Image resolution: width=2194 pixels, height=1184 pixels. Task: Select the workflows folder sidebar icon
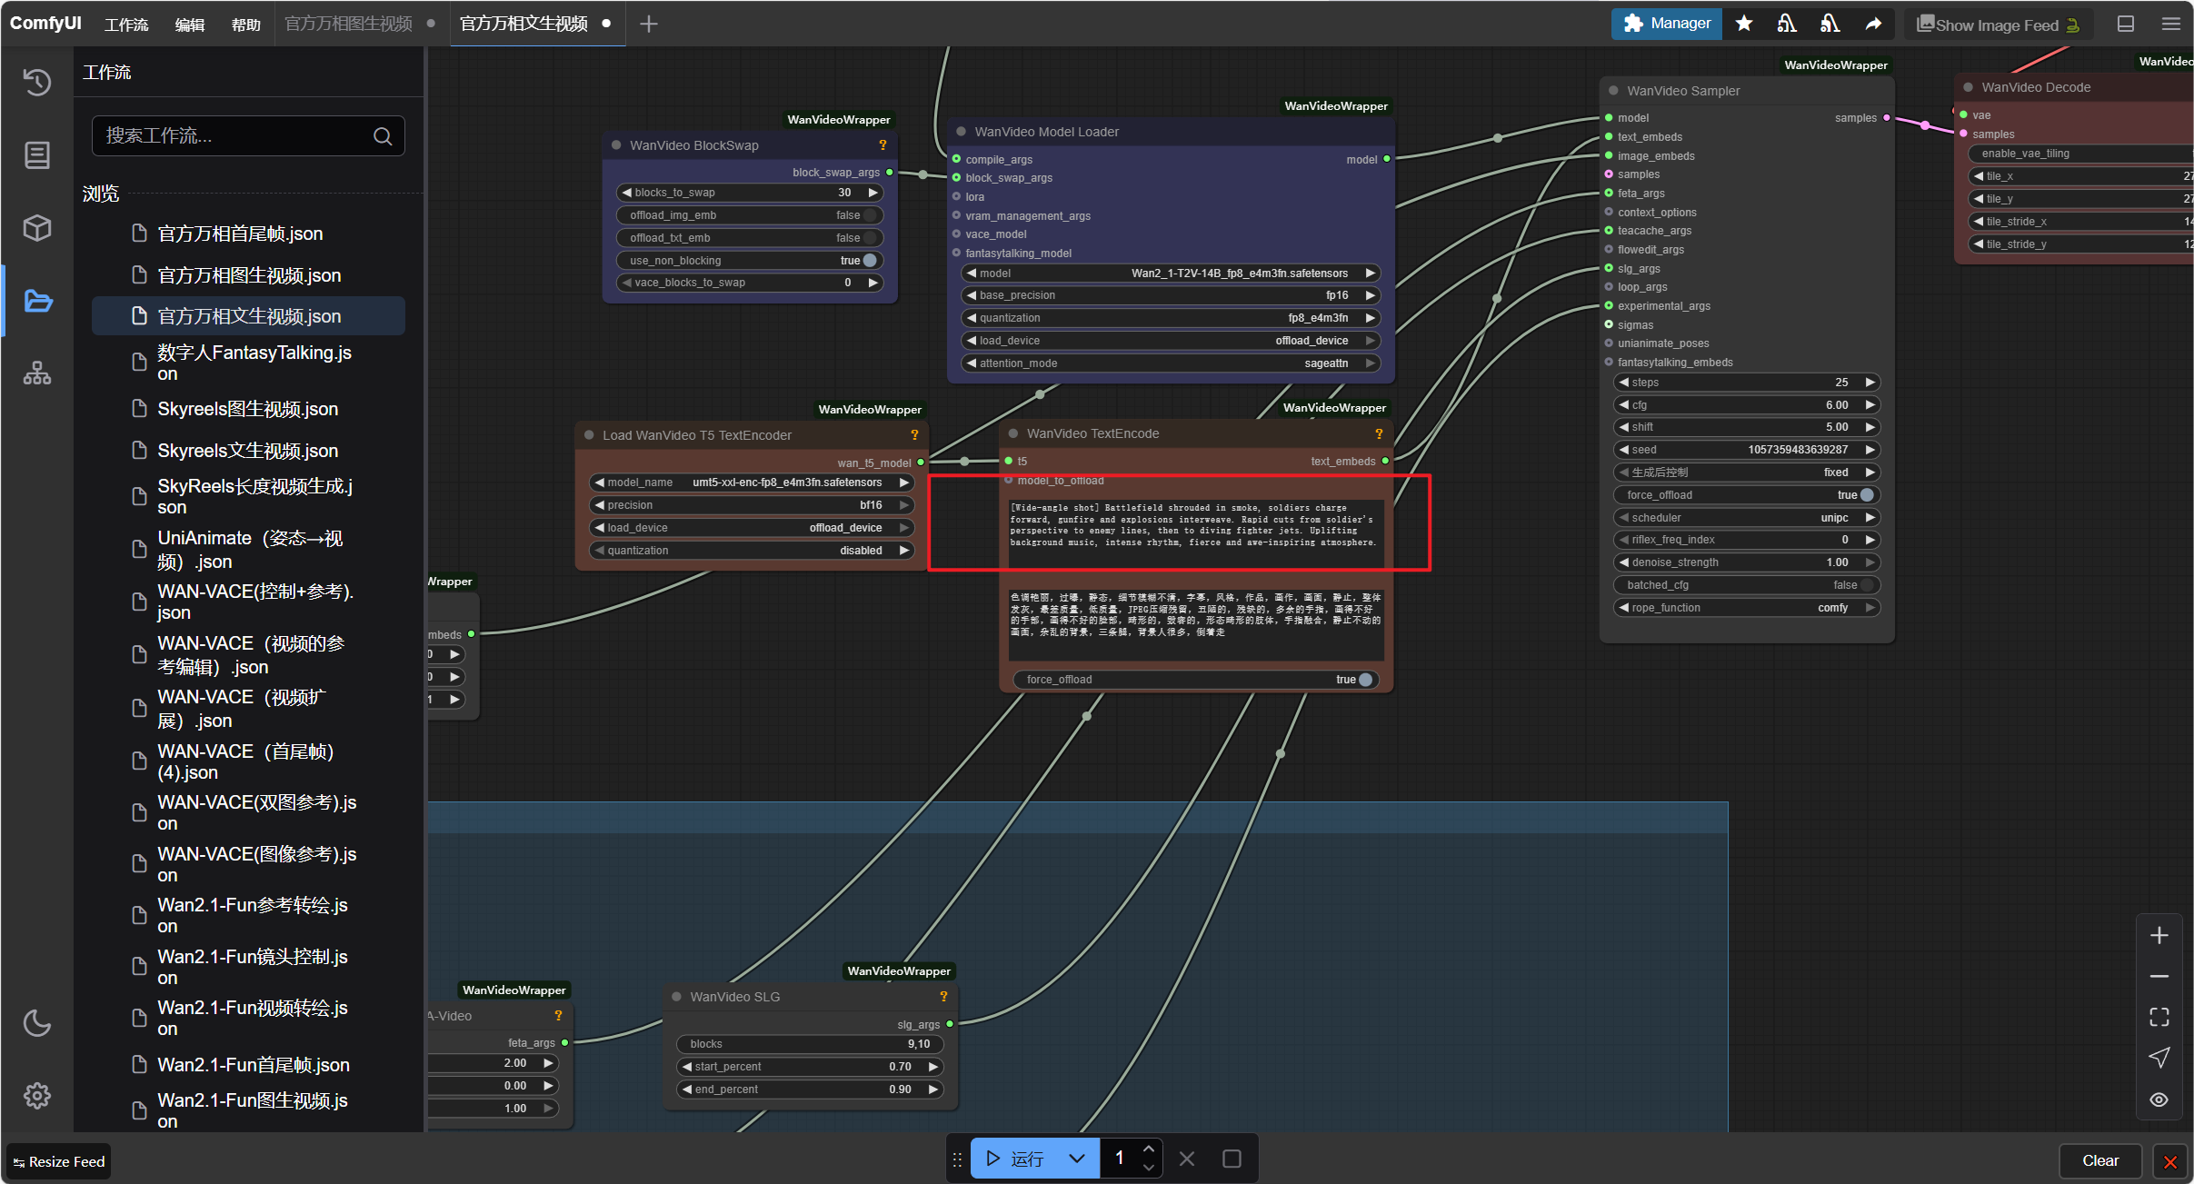[36, 301]
